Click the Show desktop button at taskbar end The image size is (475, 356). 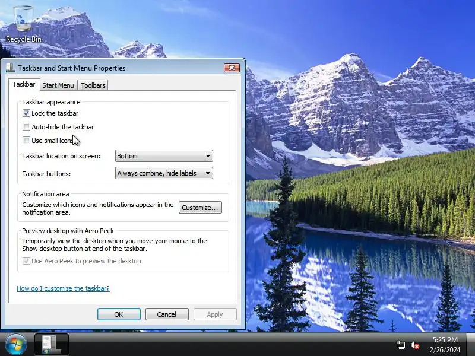pyautogui.click(x=471, y=345)
